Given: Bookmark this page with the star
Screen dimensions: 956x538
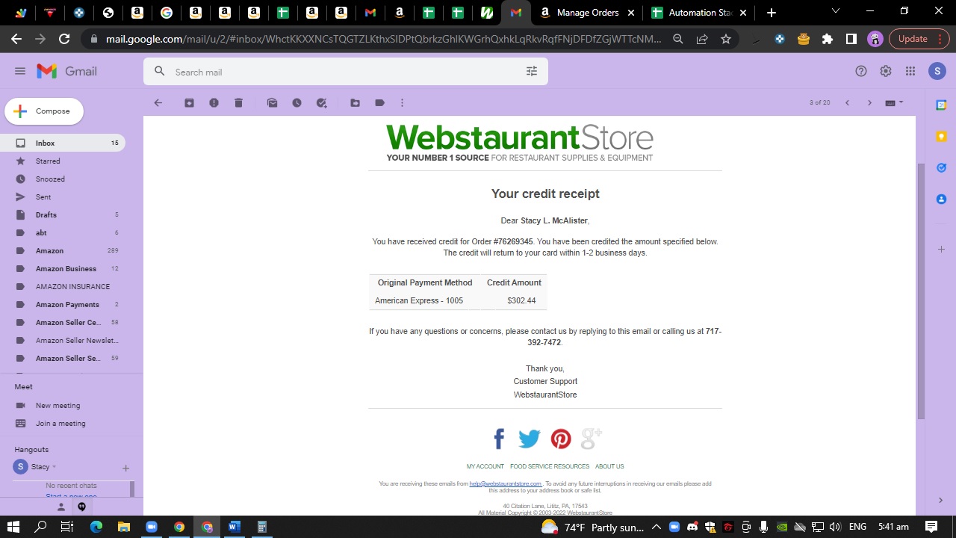Looking at the screenshot, I should click(726, 39).
